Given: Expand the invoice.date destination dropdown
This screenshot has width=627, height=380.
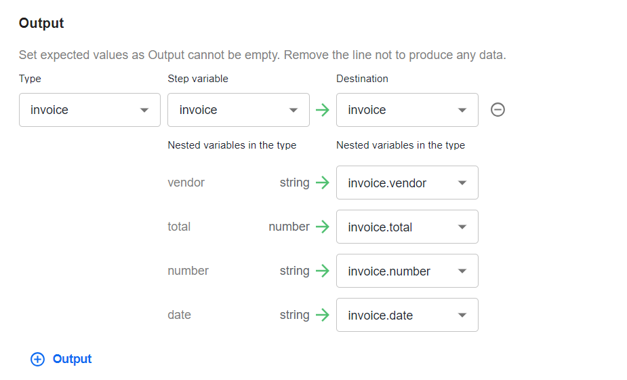Looking at the screenshot, I should [407, 315].
